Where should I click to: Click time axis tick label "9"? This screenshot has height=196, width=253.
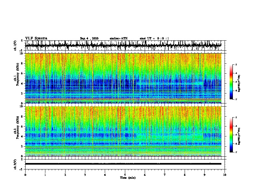point(204,175)
